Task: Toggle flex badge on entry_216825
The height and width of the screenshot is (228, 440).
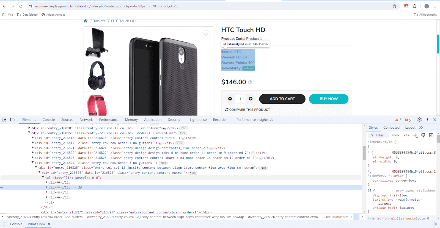Action: (263, 168)
